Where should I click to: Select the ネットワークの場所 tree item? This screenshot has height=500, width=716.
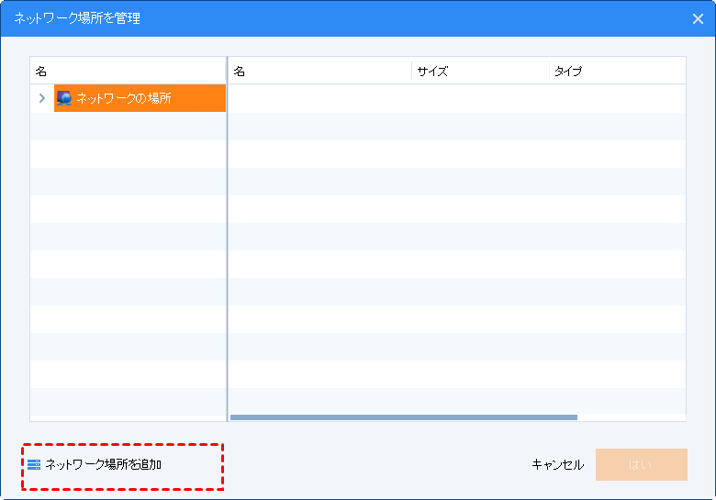(140, 98)
